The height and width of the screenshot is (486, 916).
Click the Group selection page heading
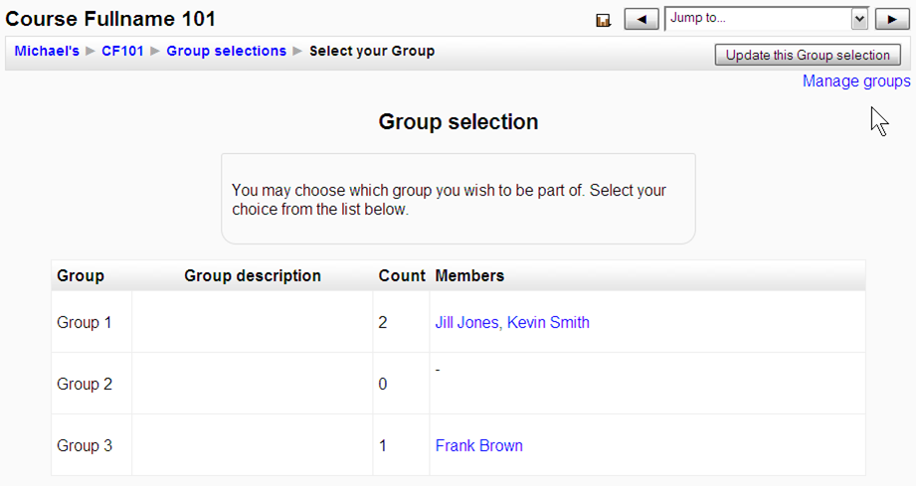click(x=458, y=122)
